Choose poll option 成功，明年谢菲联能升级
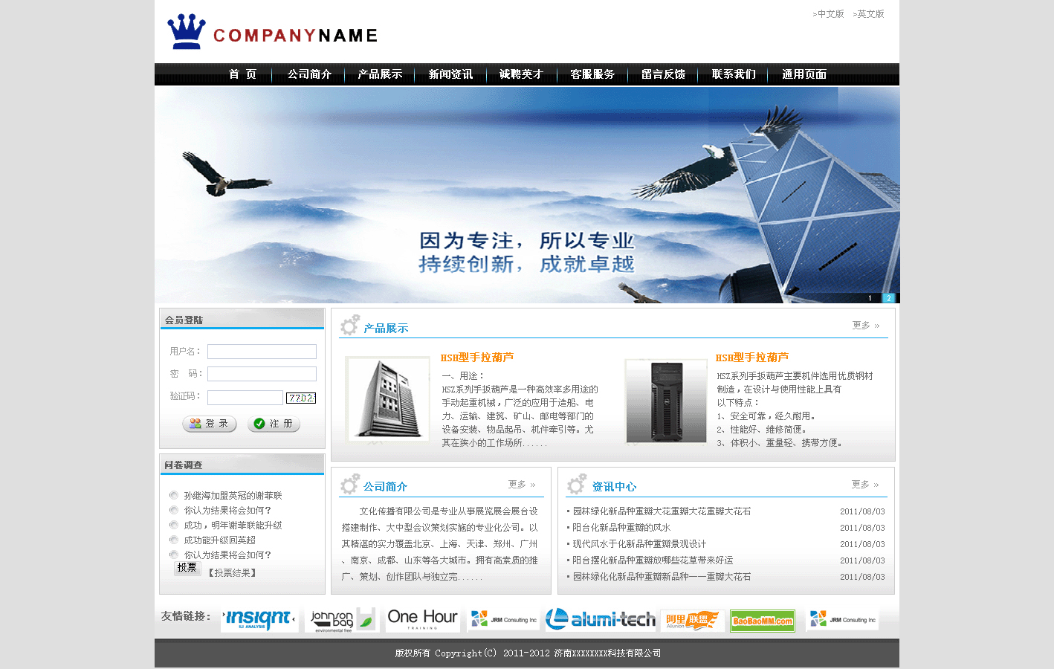The height and width of the screenshot is (669, 1054). pos(174,526)
